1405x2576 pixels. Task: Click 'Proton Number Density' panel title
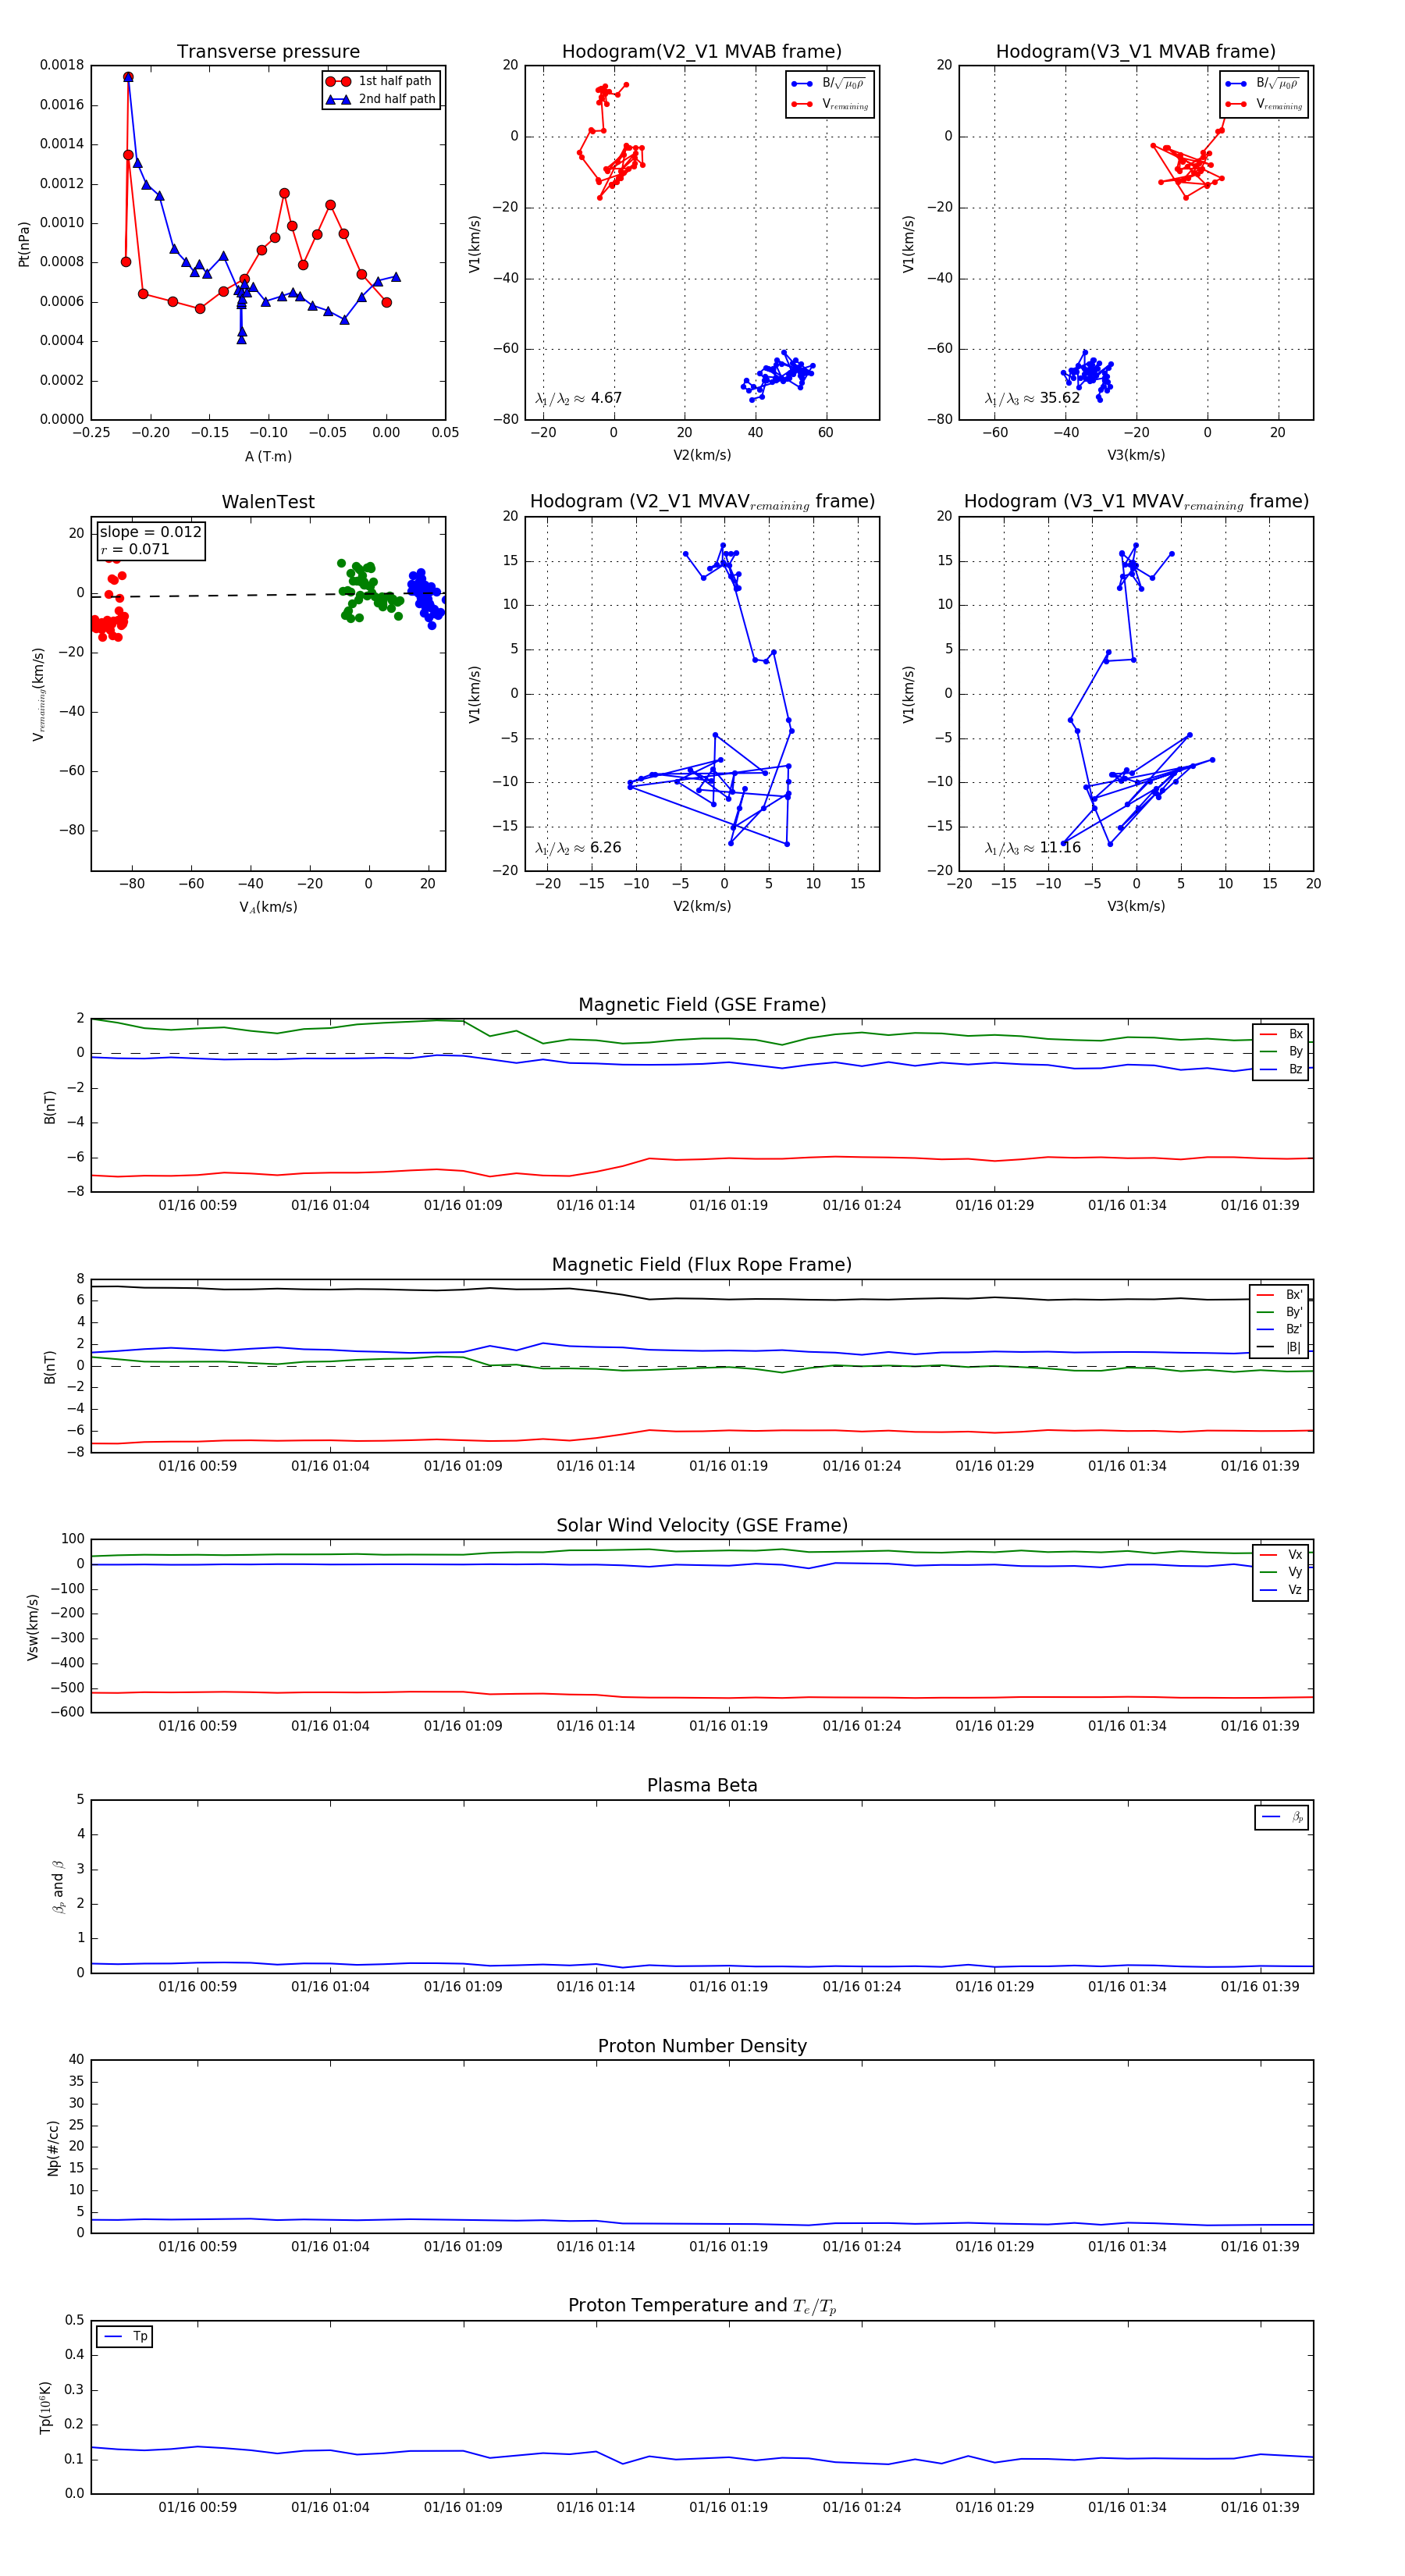702,2046
